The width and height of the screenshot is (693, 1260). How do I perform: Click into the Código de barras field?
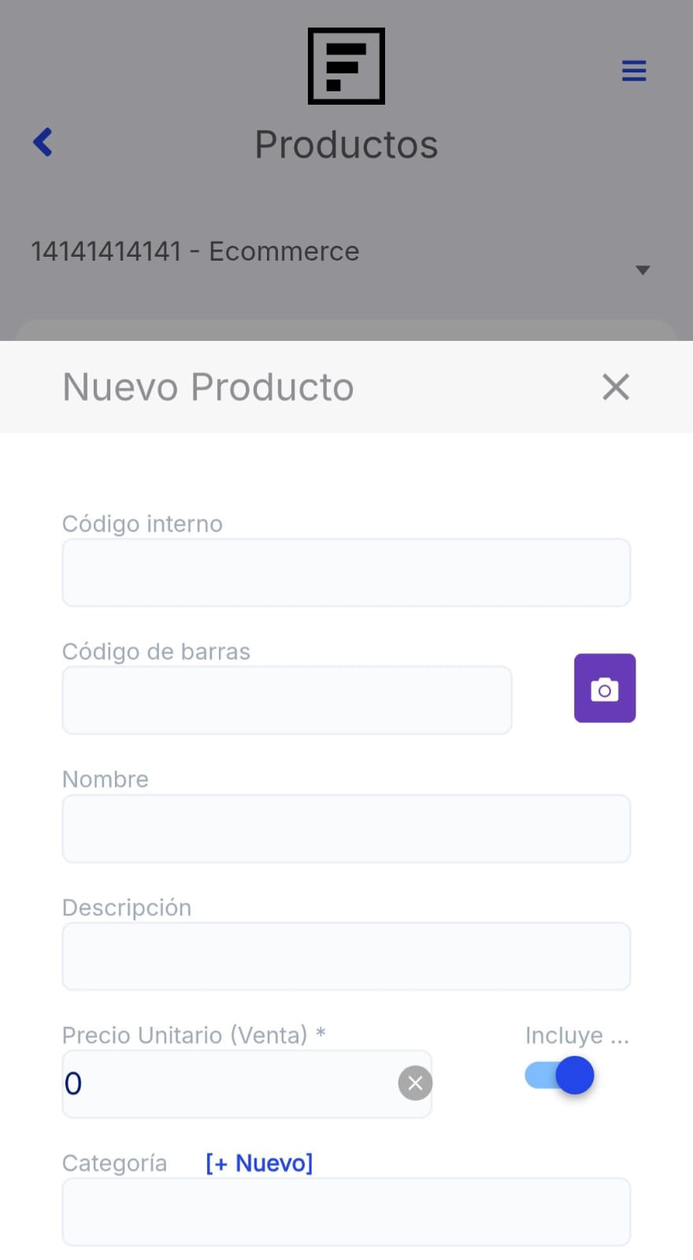pyautogui.click(x=287, y=700)
